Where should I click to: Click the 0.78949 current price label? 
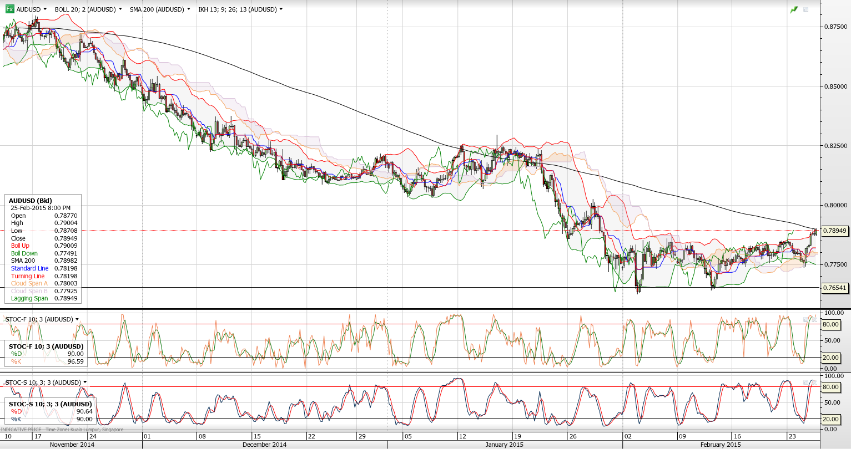(x=834, y=231)
